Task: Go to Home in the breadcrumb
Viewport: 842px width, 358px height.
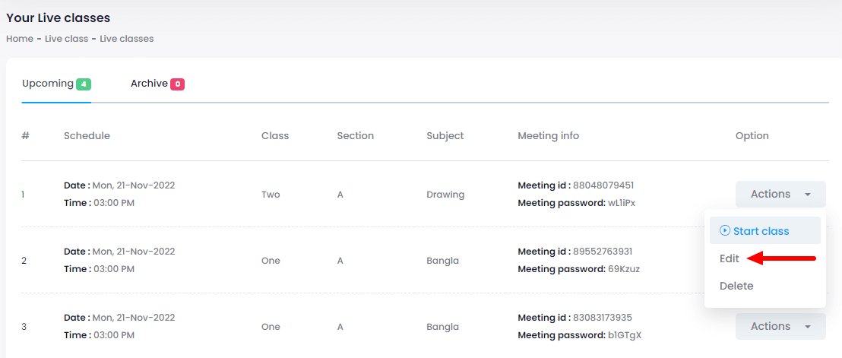Action: 19,39
